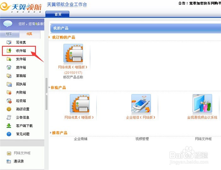Viewport: 221px width, 170px height.
Task: Collapse 我订购的产品 section arrow
Action: (49, 37)
